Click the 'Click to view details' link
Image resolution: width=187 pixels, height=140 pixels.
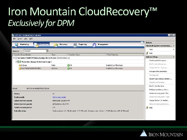click(x=59, y=97)
